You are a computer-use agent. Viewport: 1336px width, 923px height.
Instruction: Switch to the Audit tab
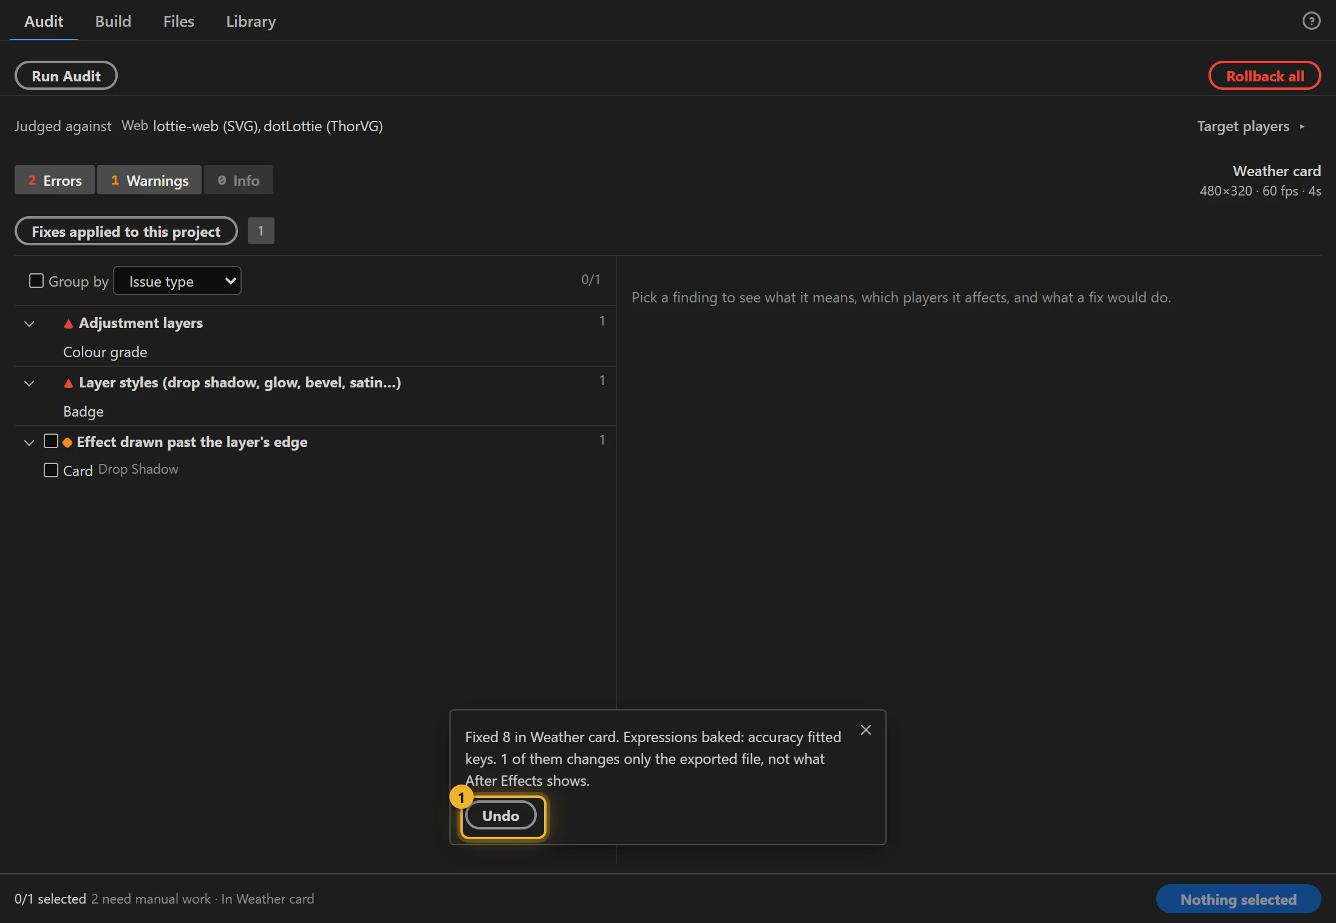44,21
